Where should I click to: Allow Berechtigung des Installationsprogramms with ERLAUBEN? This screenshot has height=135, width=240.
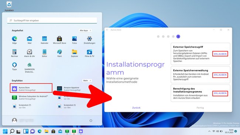point(220,93)
